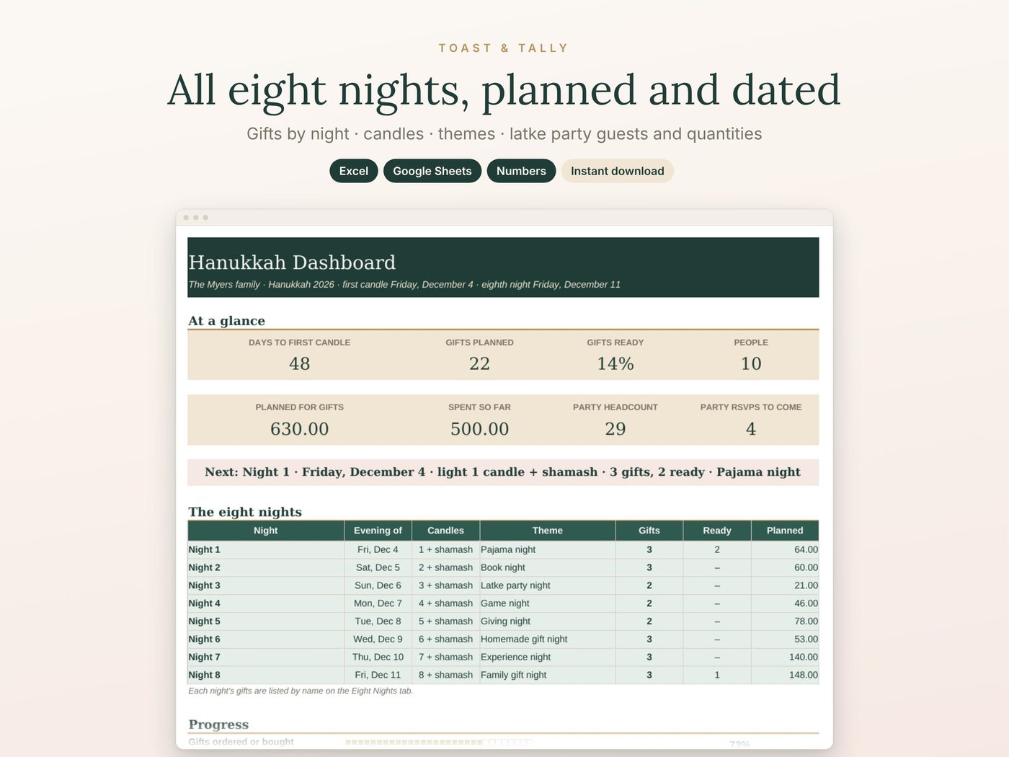Select the Experience night theme cell
This screenshot has width=1009, height=757.
(548, 658)
